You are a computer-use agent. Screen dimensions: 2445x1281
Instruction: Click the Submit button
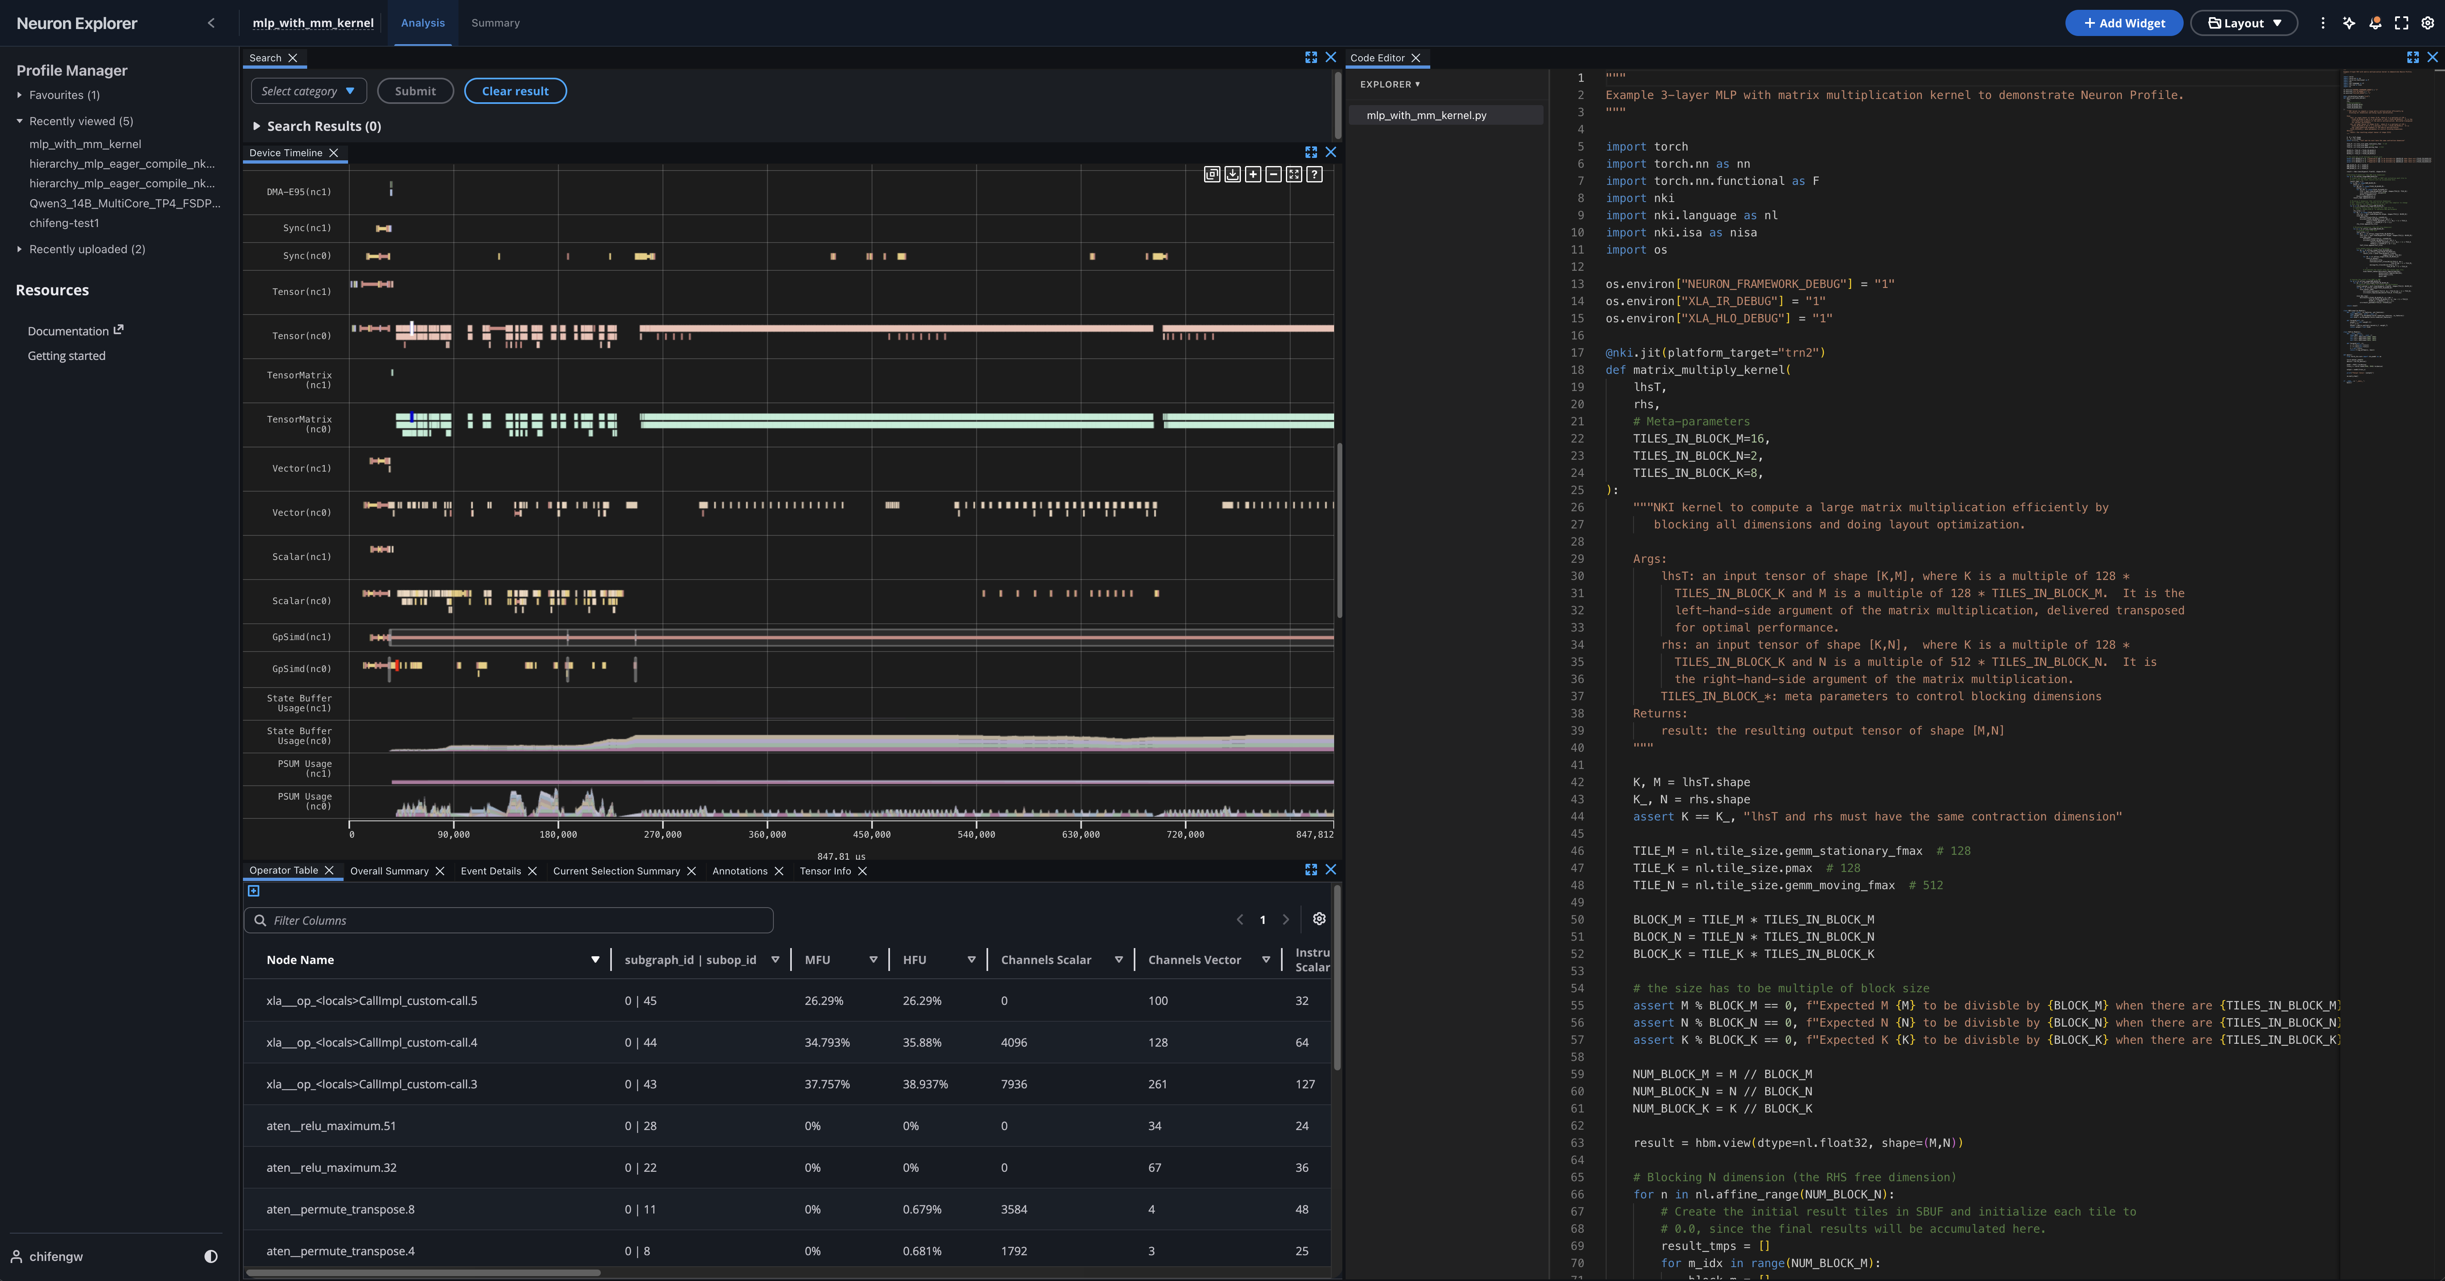click(415, 91)
